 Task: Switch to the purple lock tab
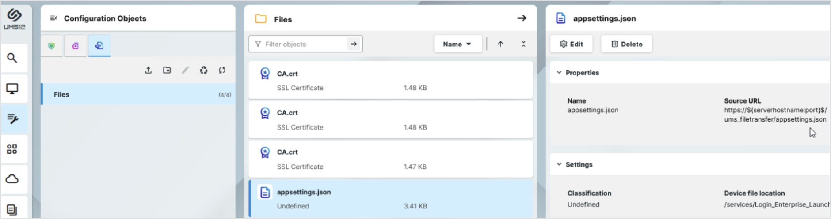(x=76, y=46)
